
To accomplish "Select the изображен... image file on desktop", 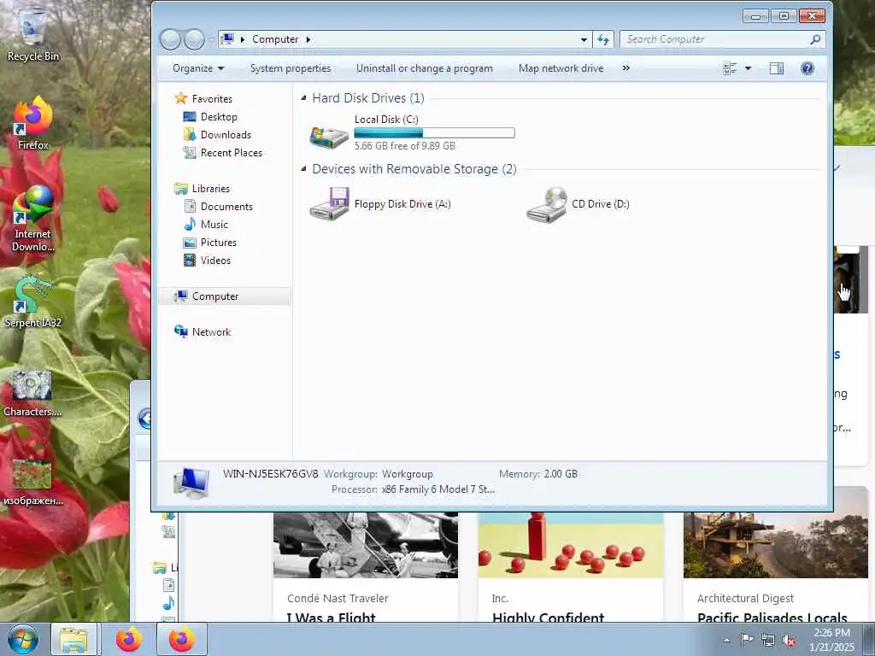I will tap(32, 483).
